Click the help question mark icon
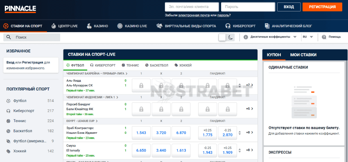The height and width of the screenshot is (162, 348). tap(324, 37)
